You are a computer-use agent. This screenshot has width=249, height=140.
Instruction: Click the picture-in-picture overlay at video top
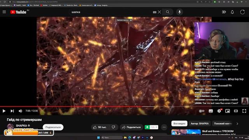pyautogui.click(x=124, y=20)
